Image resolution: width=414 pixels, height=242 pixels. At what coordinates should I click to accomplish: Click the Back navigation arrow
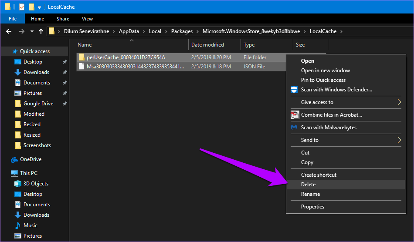tap(9, 31)
